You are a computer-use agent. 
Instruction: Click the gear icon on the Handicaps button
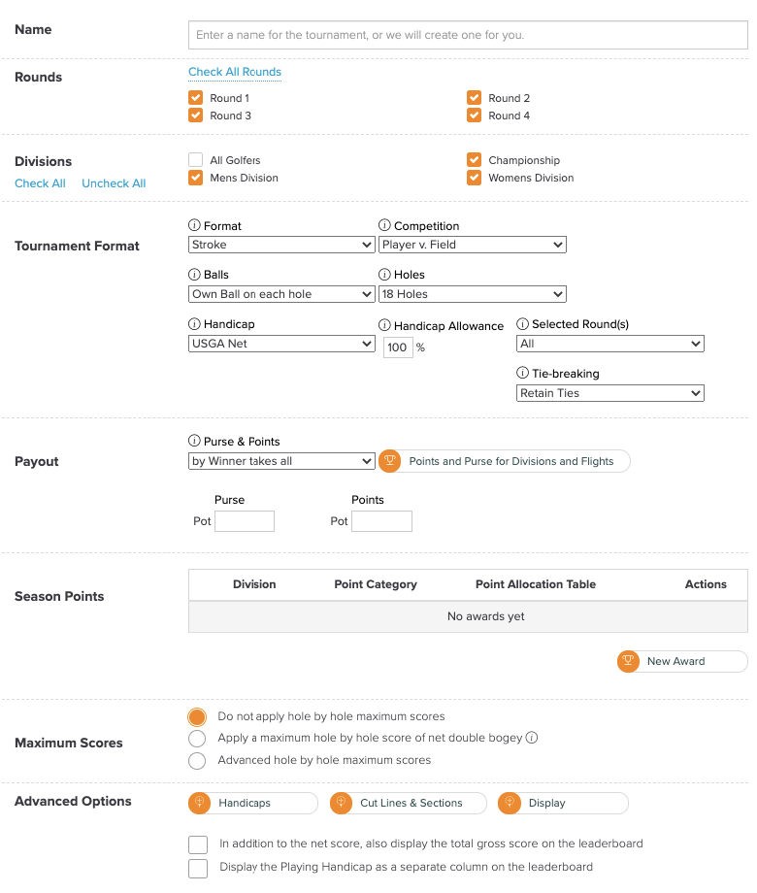tap(198, 803)
